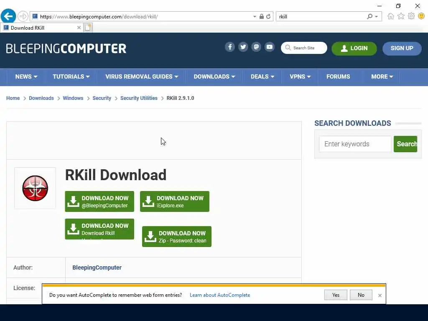Click the browser Back arrow button
428x321 pixels.
(x=8, y=16)
